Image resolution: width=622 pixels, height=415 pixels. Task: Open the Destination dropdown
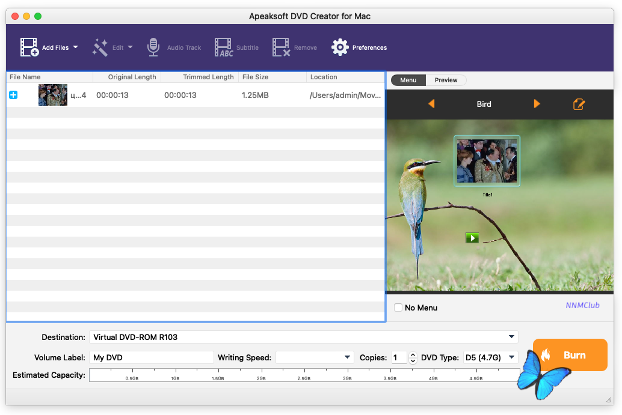(x=303, y=337)
